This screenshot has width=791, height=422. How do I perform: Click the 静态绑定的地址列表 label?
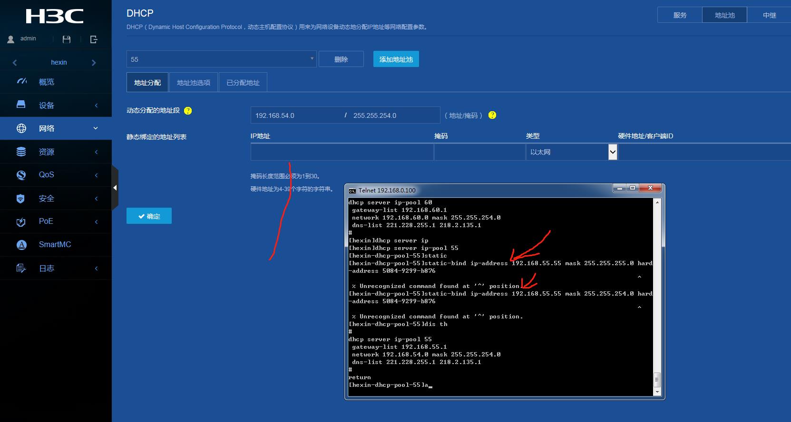click(x=156, y=137)
